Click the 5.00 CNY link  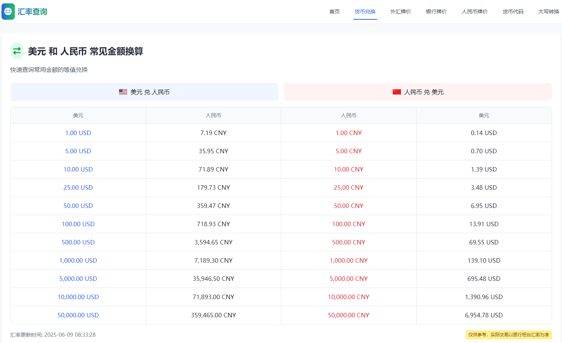click(349, 151)
